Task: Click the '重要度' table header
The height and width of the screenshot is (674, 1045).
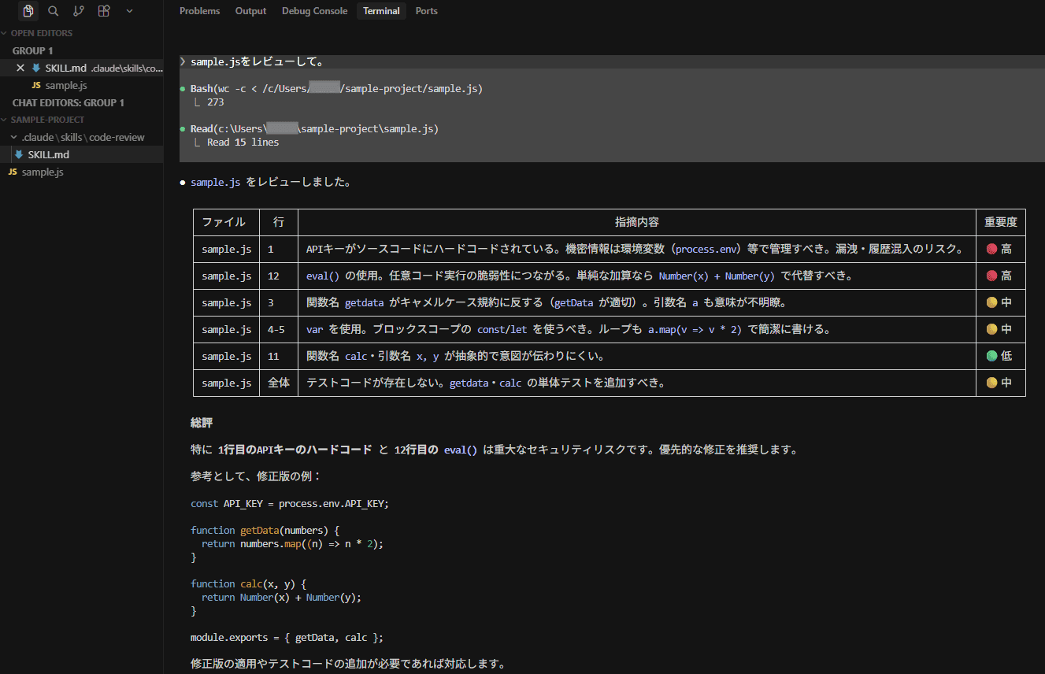Action: coord(1001,222)
